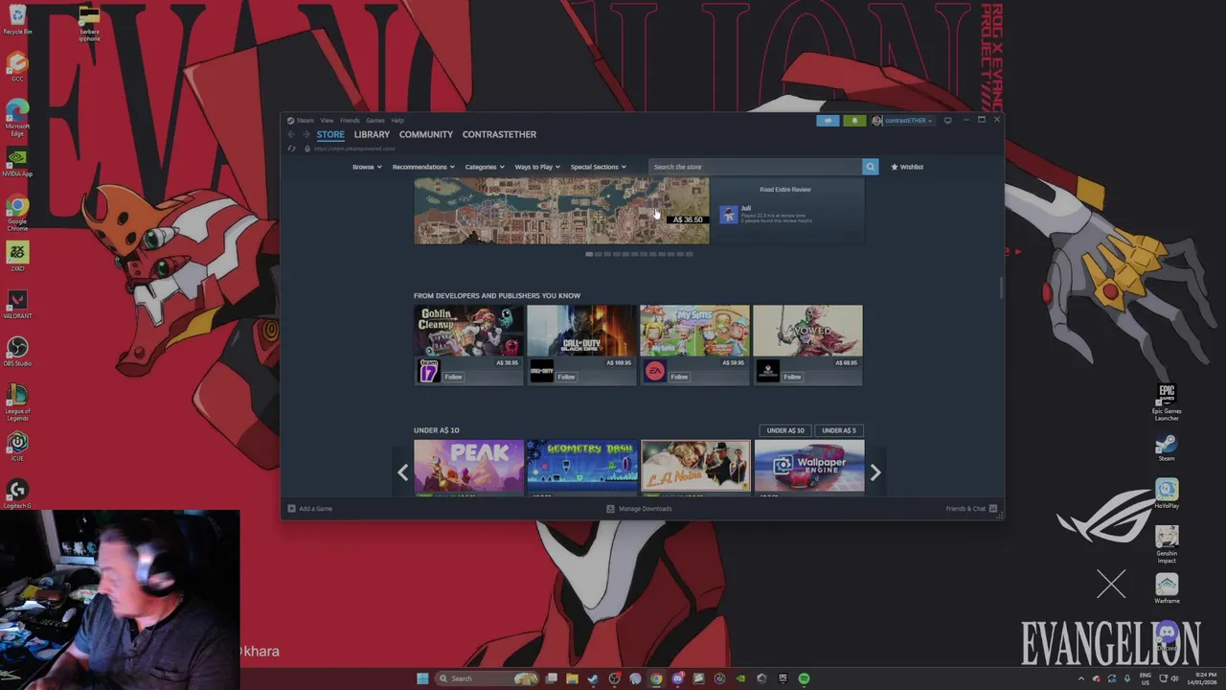
Task: Click the Steam store URL address
Action: [354, 149]
